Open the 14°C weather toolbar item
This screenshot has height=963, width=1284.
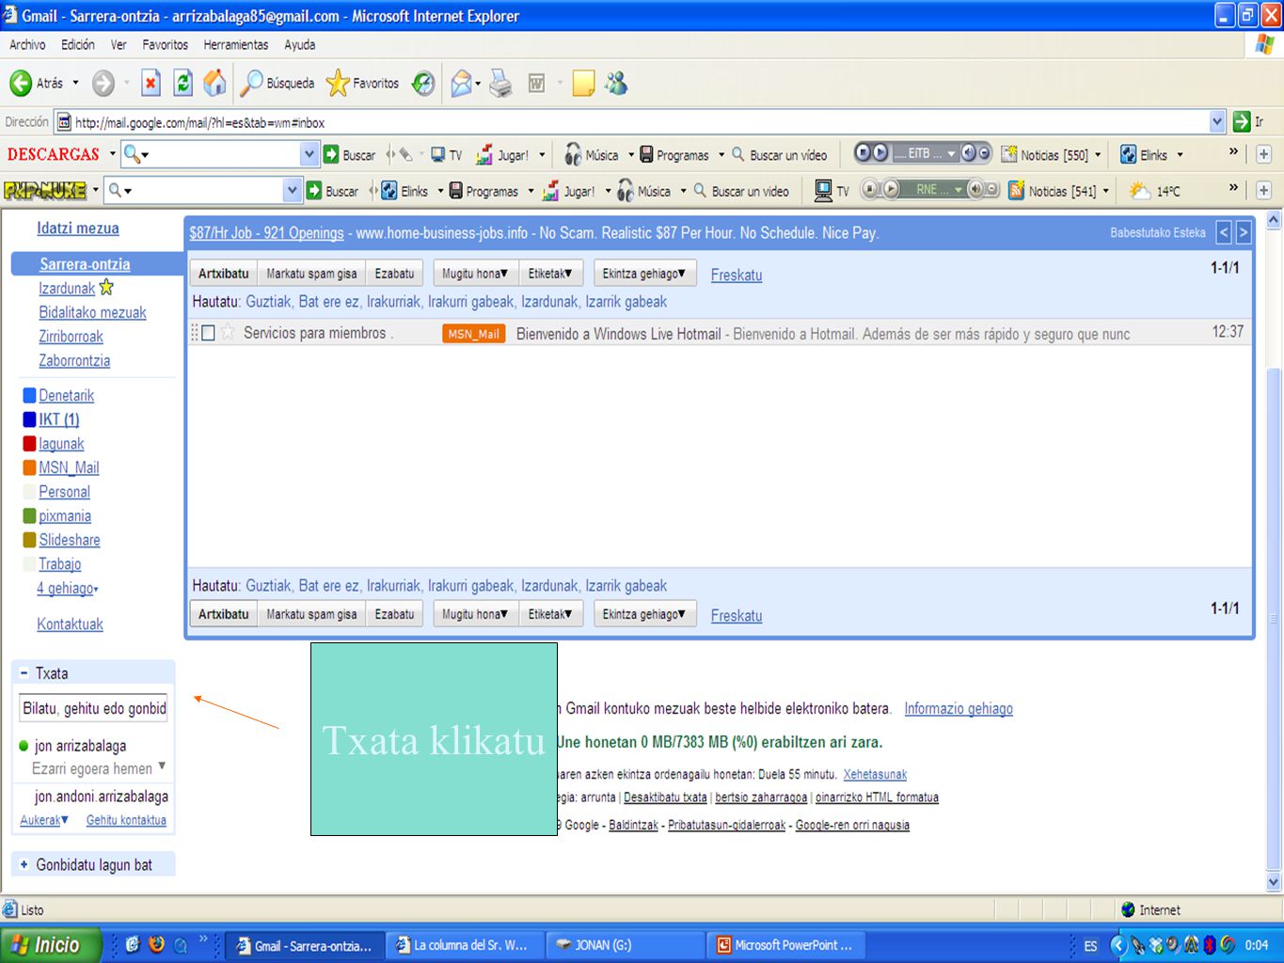(1154, 191)
